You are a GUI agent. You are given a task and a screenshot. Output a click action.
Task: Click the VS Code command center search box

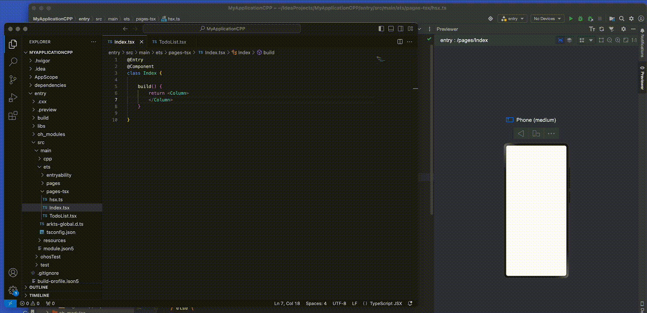pyautogui.click(x=222, y=29)
